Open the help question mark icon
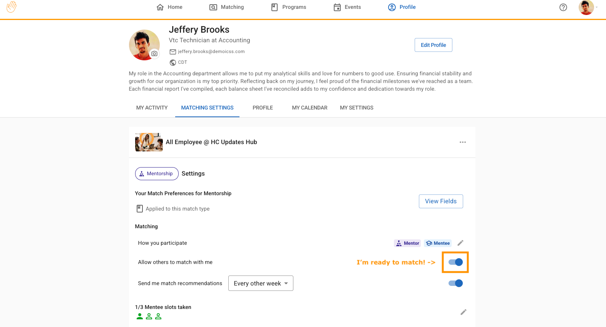 click(x=563, y=7)
